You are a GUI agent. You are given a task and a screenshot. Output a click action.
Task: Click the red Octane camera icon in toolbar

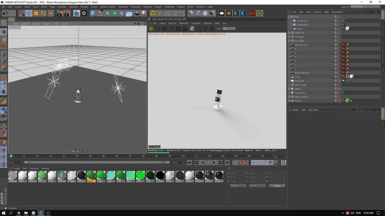(252, 13)
